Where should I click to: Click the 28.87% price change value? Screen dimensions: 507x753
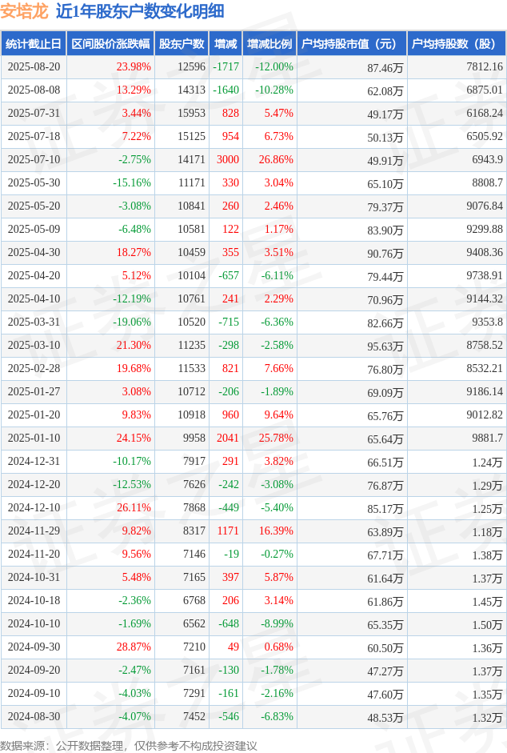point(134,647)
